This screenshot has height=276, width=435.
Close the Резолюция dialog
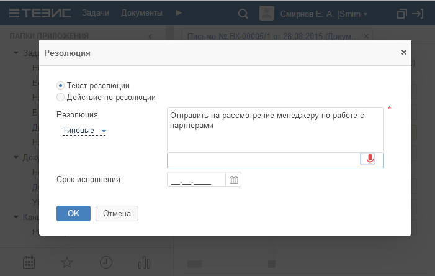pos(403,53)
